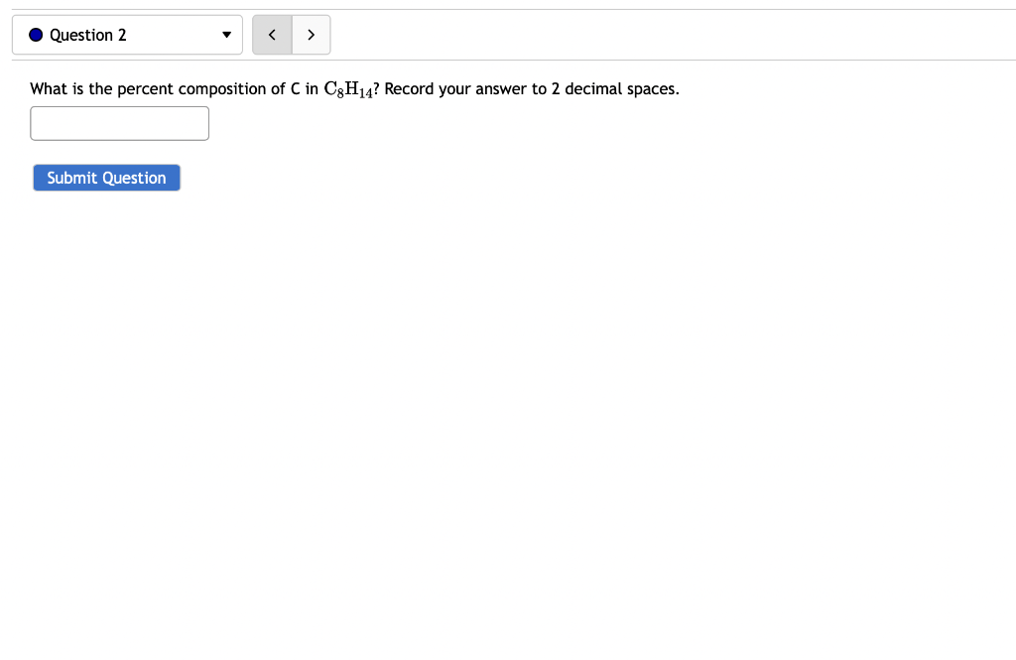Click the back arrow in the navigation pair

(272, 34)
